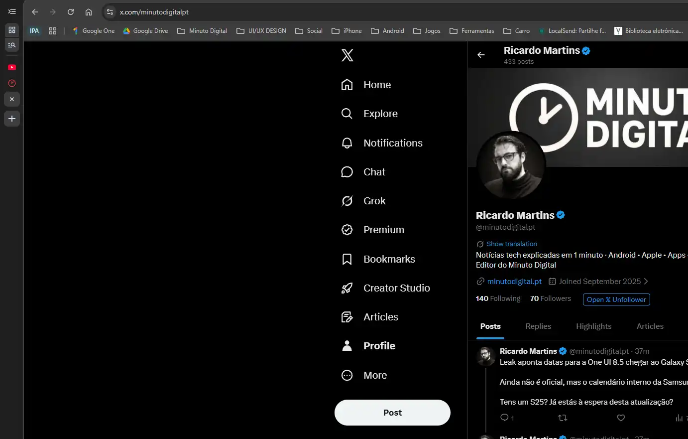
Task: Open Grok from the navigation menu
Action: tap(374, 201)
